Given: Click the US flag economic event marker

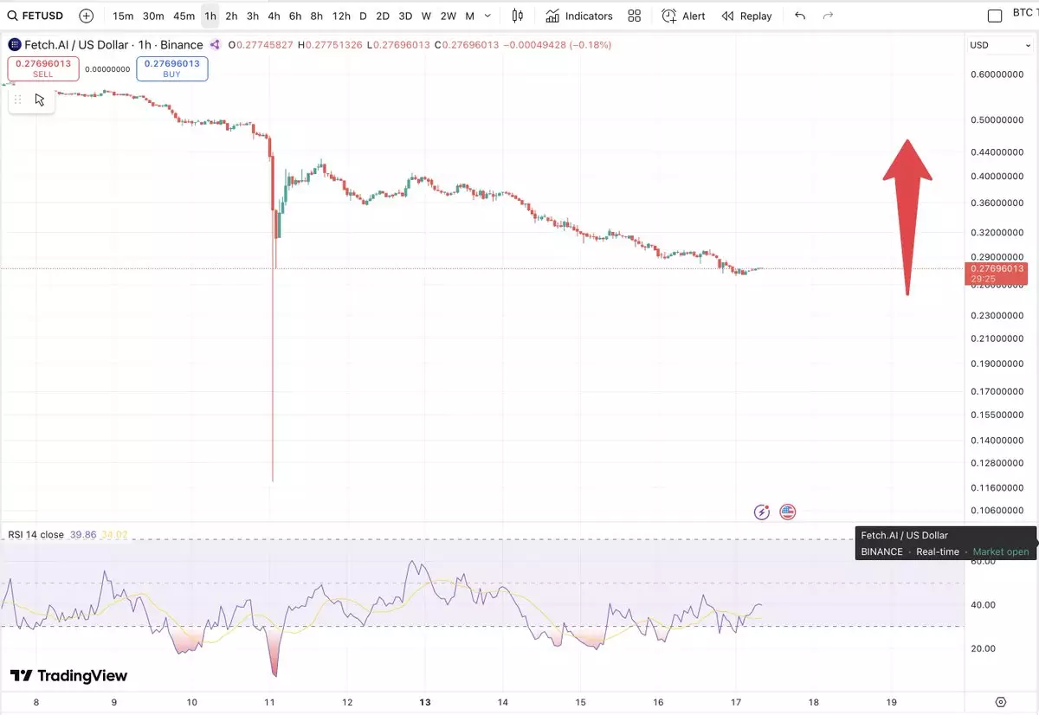Looking at the screenshot, I should pos(787,512).
